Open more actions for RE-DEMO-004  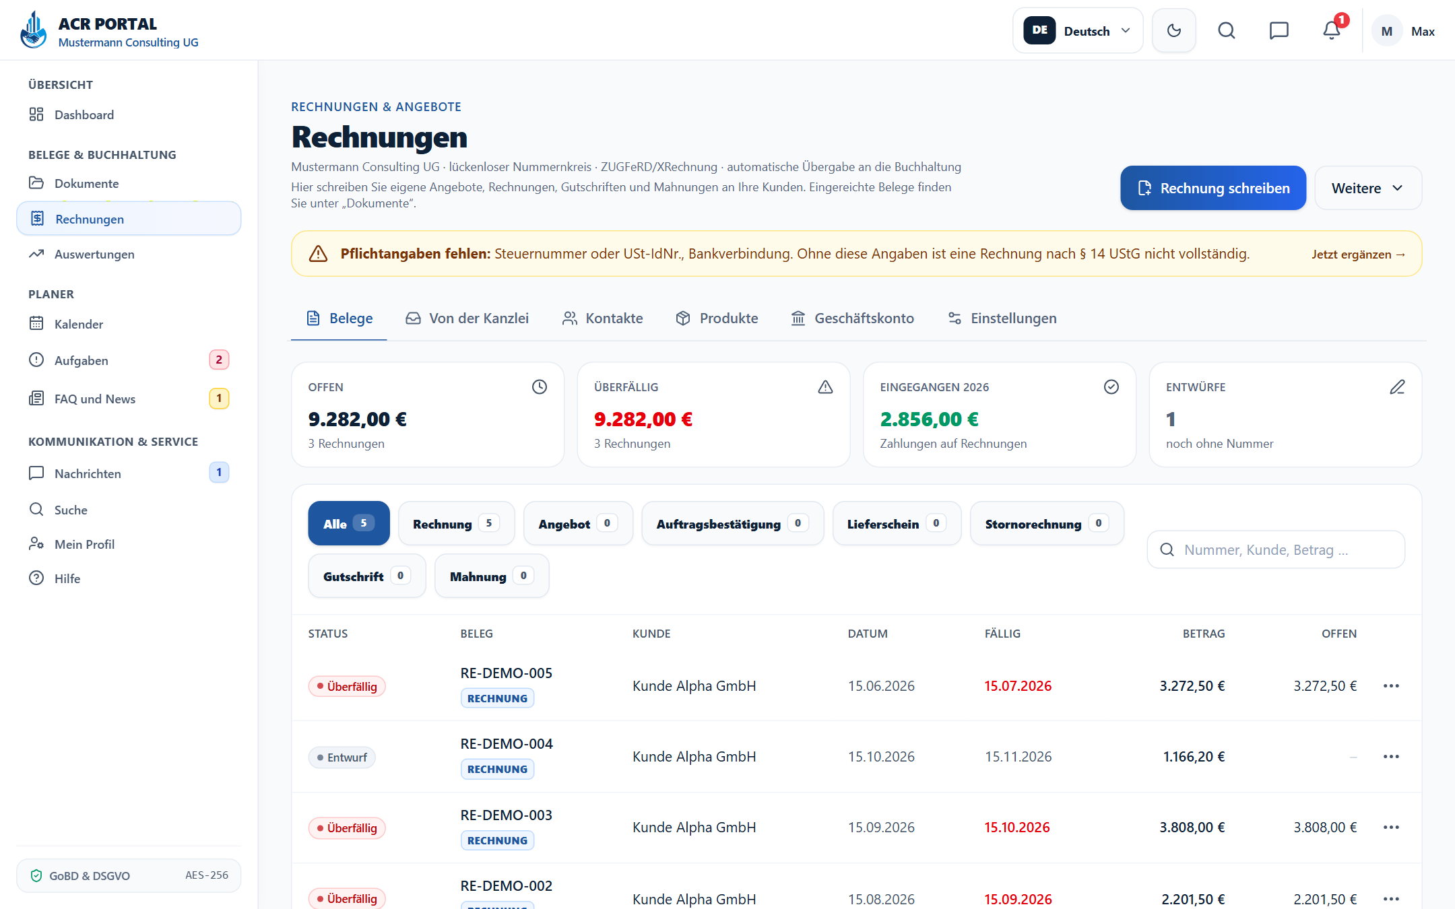click(1391, 757)
